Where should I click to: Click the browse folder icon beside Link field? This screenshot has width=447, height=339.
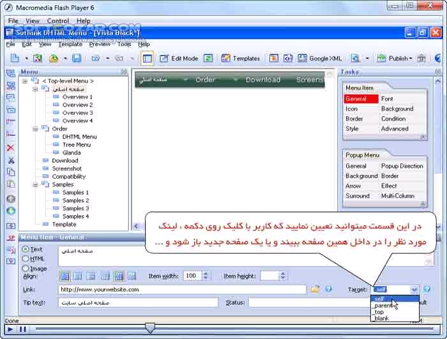[x=315, y=289]
